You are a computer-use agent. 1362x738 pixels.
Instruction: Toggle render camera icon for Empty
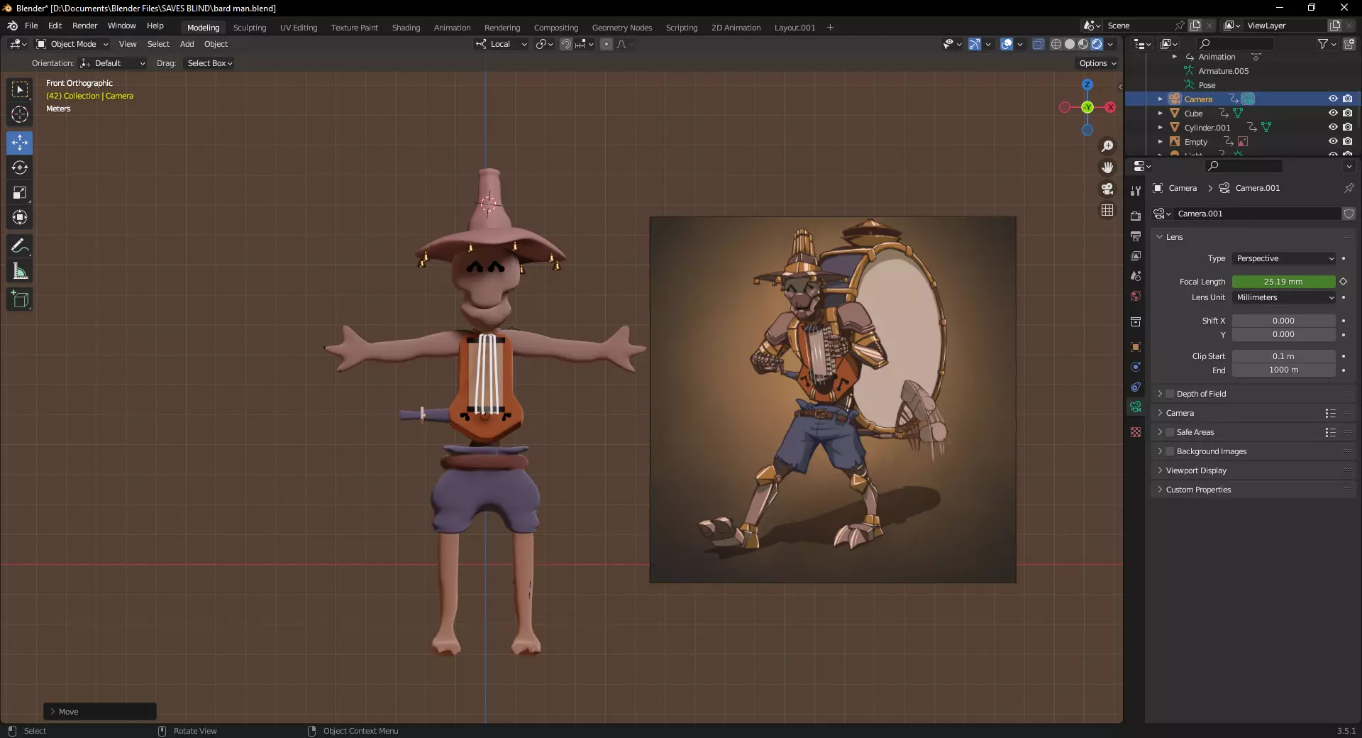click(x=1347, y=141)
